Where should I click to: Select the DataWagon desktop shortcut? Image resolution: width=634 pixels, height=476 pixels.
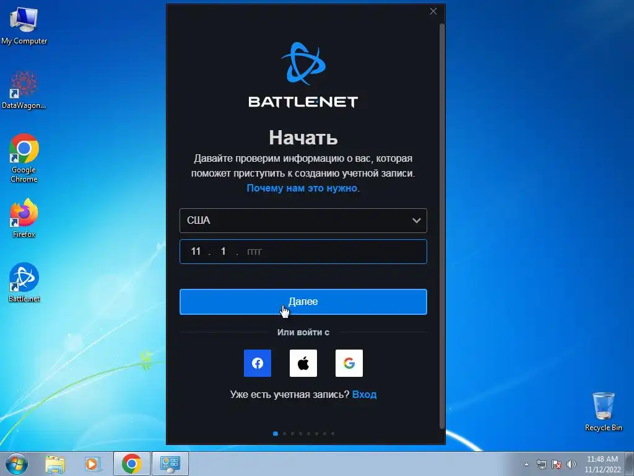[24, 90]
